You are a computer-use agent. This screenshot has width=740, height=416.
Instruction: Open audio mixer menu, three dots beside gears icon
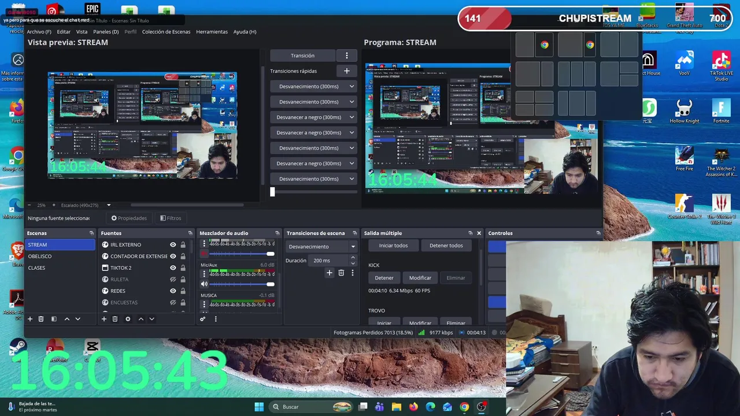[x=216, y=319]
